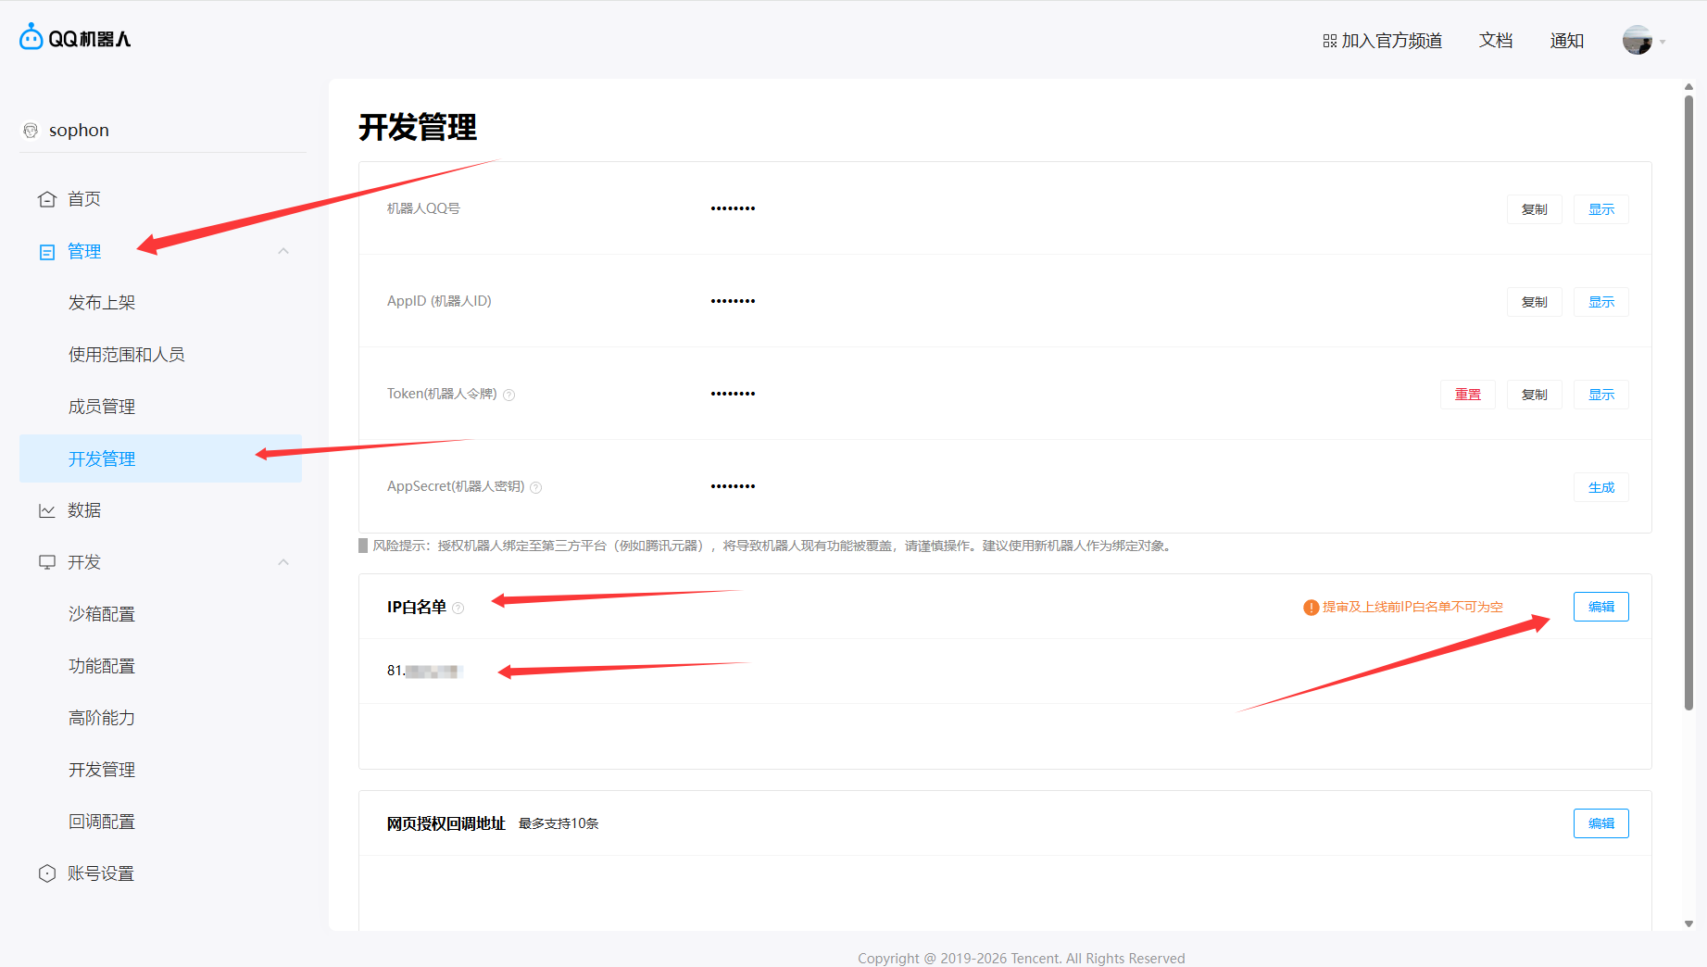The height and width of the screenshot is (967, 1707).
Task: Collapse the 管理 sidebar section
Action: point(283,251)
